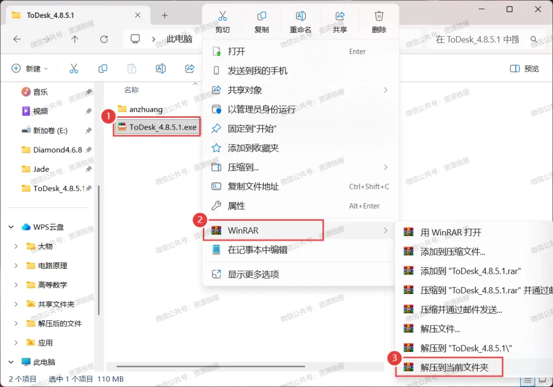This screenshot has width=553, height=387.
Task: Select ToDesk_4.8.5.1.exe file
Action: click(x=157, y=127)
